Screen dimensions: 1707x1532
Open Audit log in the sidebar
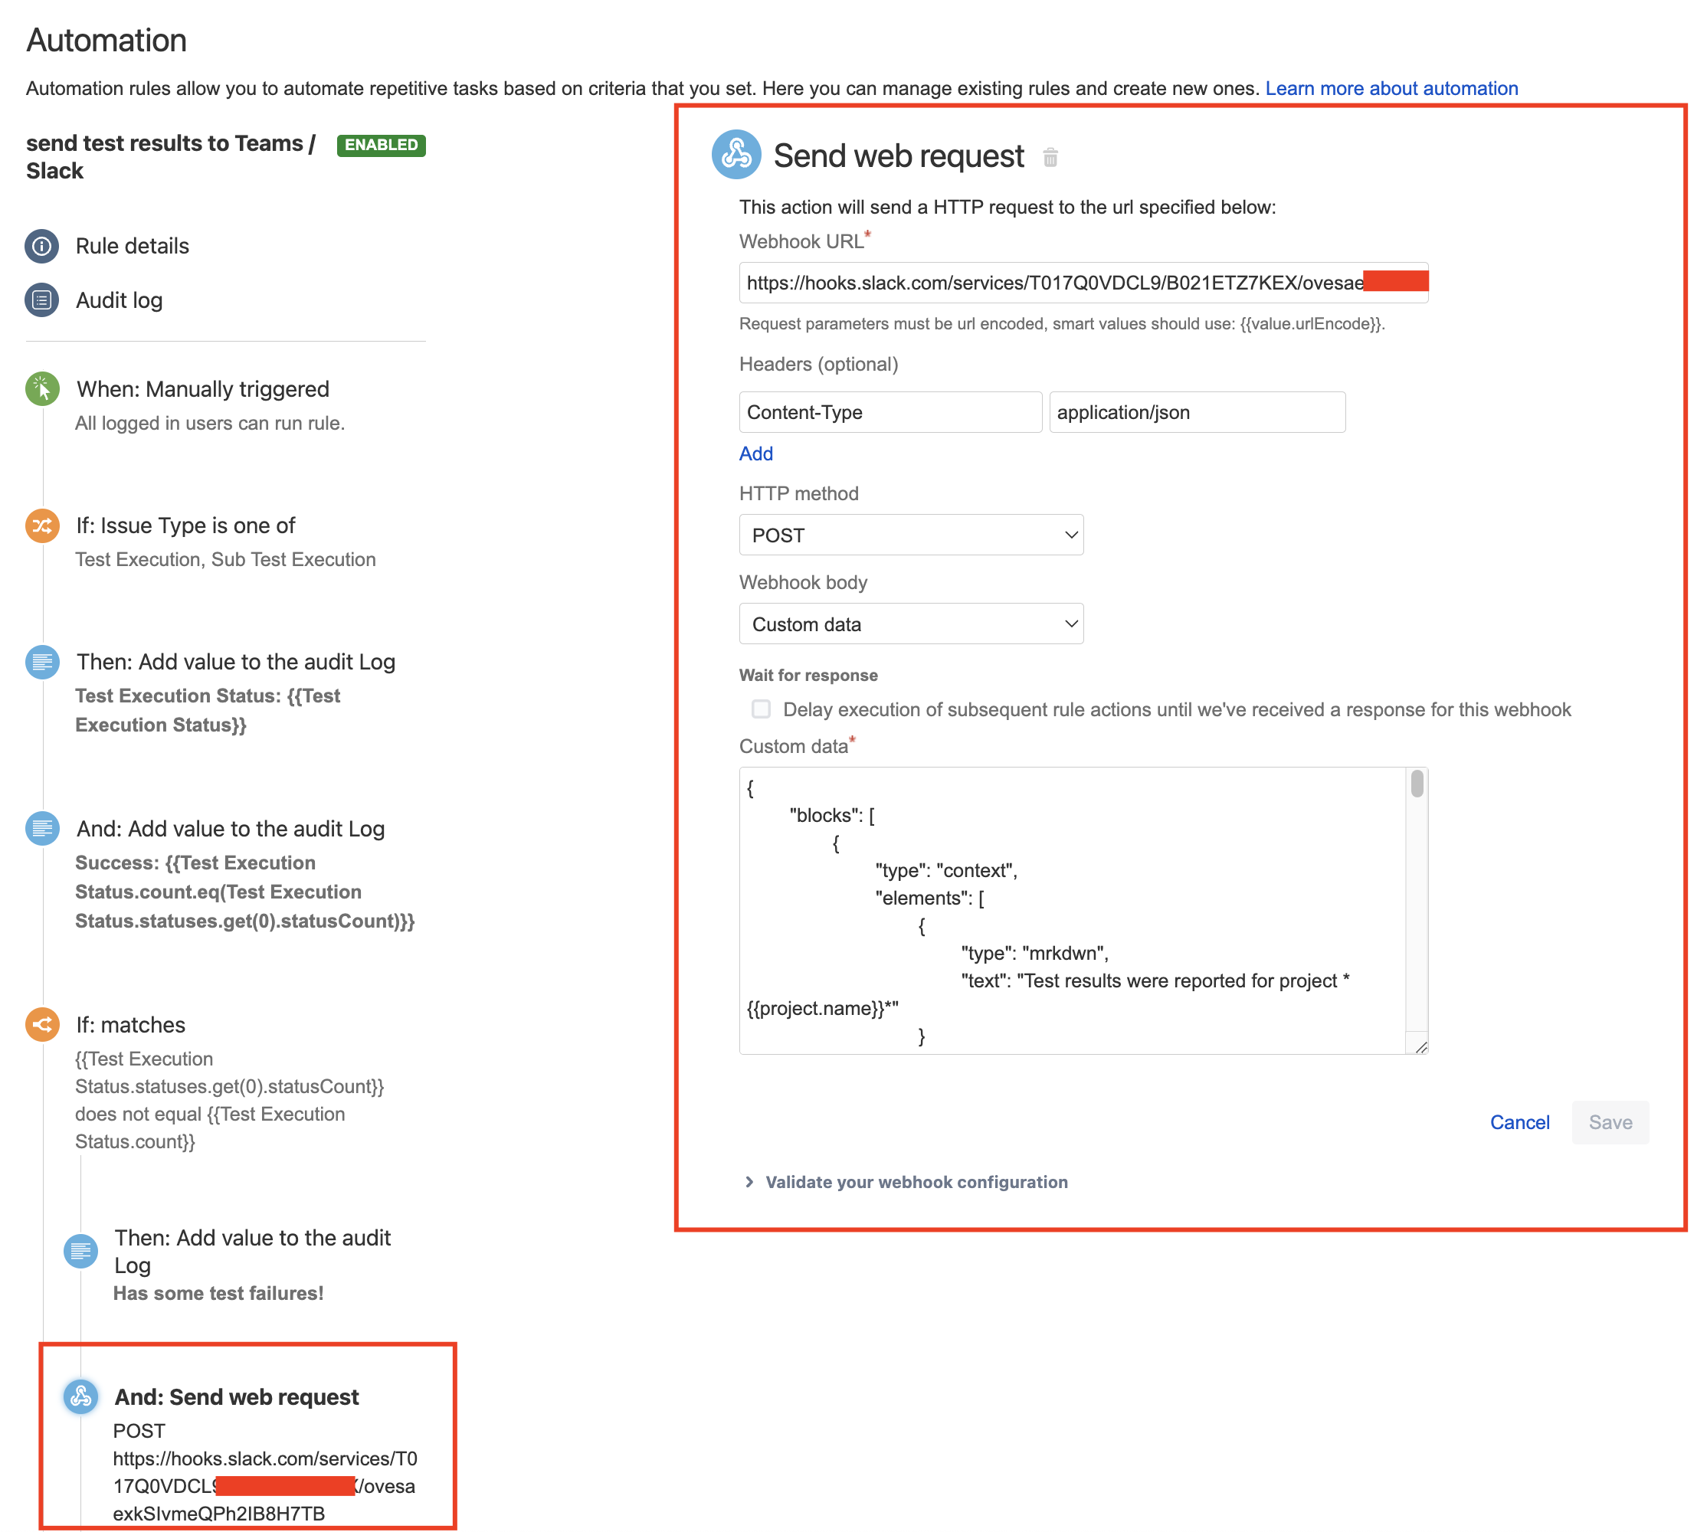[120, 300]
